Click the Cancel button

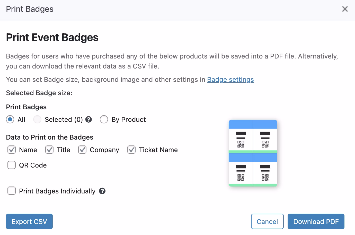click(267, 221)
